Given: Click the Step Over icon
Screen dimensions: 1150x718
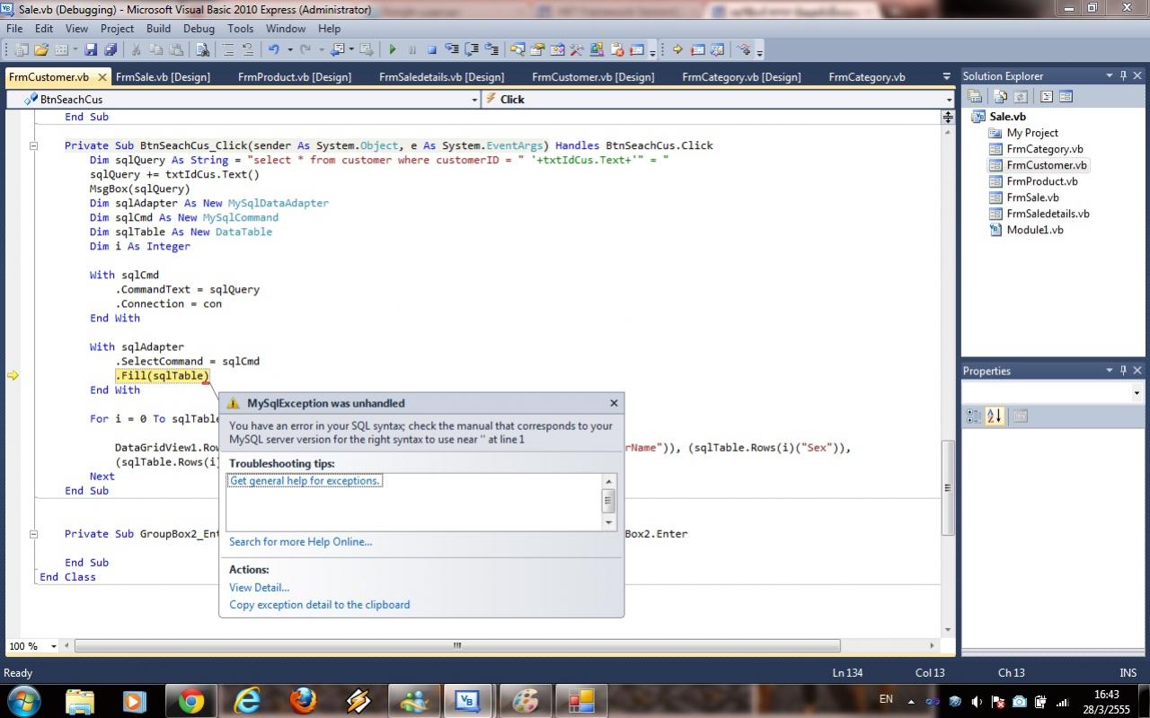Looking at the screenshot, I should click(x=472, y=49).
